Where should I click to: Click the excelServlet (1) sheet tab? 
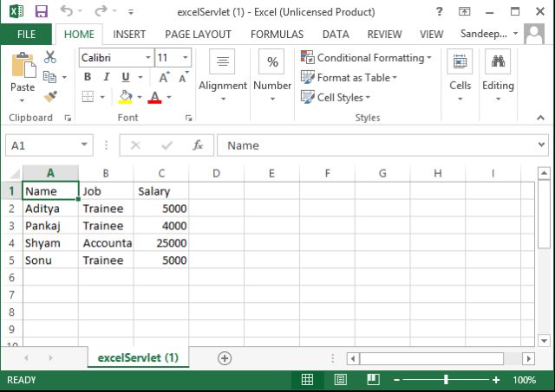point(138,357)
